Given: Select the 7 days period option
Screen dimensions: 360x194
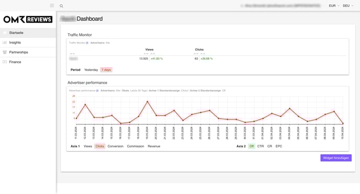Looking at the screenshot, I should [x=106, y=70].
